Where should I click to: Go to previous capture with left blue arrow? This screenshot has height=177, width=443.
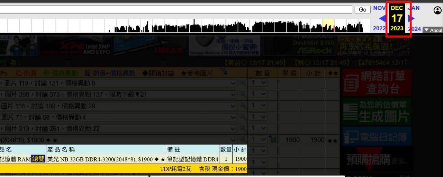(383, 19)
